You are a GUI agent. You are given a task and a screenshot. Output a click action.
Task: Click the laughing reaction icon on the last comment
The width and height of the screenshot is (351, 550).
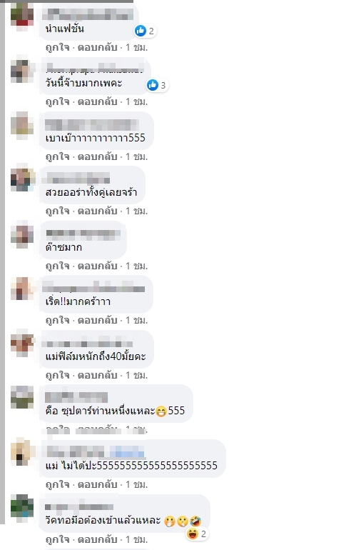pos(193,534)
